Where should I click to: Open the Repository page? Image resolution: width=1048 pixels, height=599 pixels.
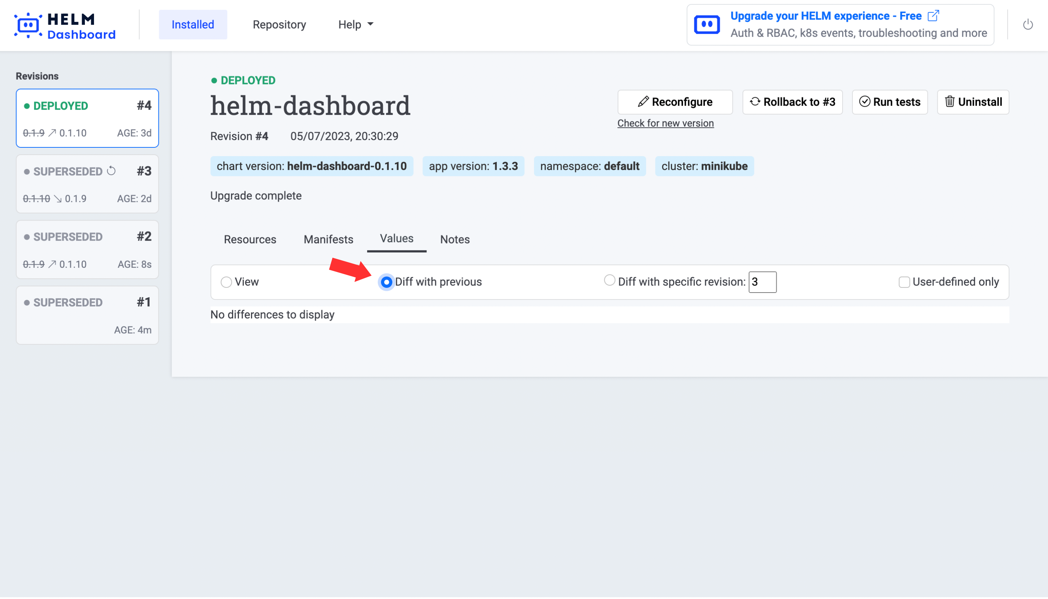pos(279,25)
